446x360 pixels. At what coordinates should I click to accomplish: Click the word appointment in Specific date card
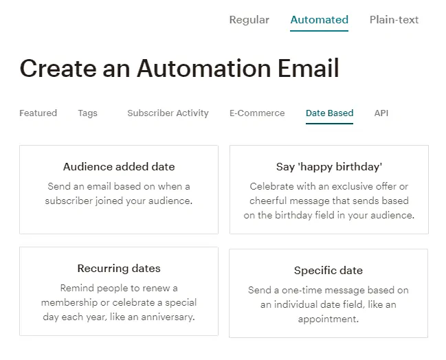coord(327,319)
